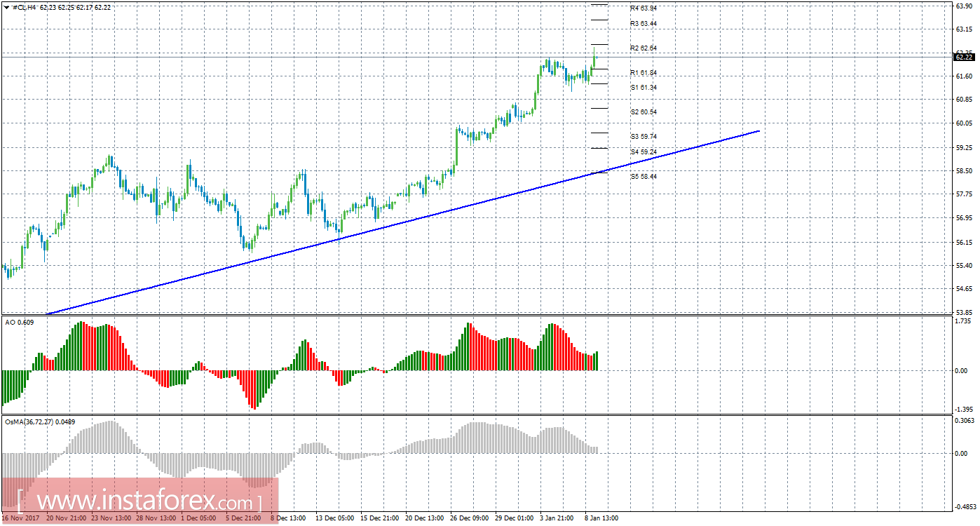Click 56.15 on the price axis

(964, 243)
